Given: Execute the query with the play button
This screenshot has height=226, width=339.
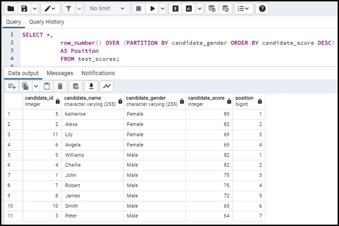Looking at the screenshot, I should 152,9.
